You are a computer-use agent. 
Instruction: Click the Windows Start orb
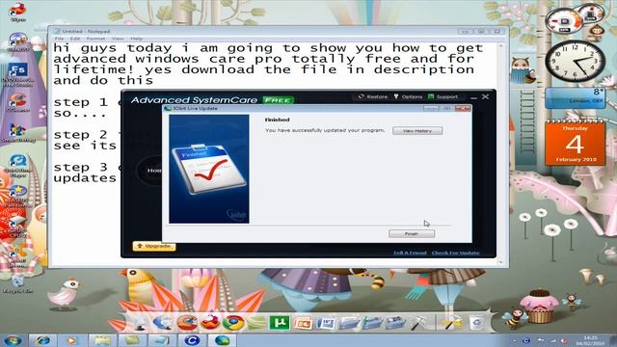pyautogui.click(x=13, y=340)
